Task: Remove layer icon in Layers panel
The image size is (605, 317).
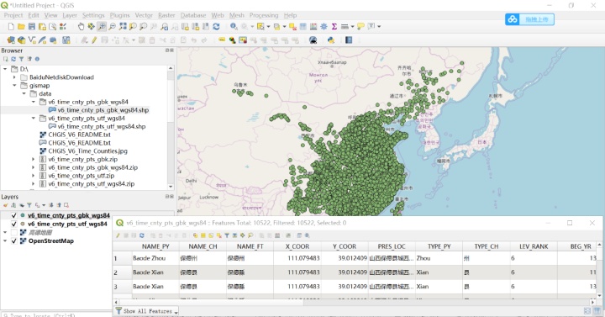Action: pyautogui.click(x=66, y=205)
